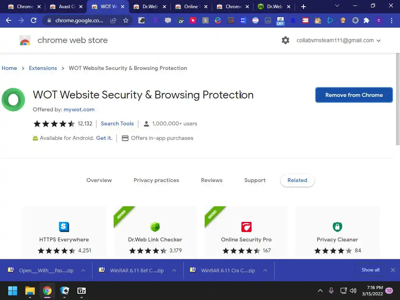Image resolution: width=400 pixels, height=300 pixels.
Task: Open the Search Tools category link
Action: pyautogui.click(x=117, y=123)
